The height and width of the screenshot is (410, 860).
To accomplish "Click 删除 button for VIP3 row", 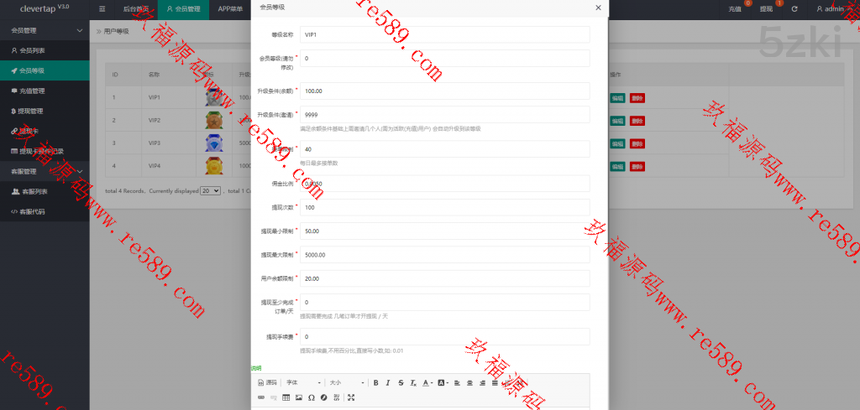I will point(637,143).
